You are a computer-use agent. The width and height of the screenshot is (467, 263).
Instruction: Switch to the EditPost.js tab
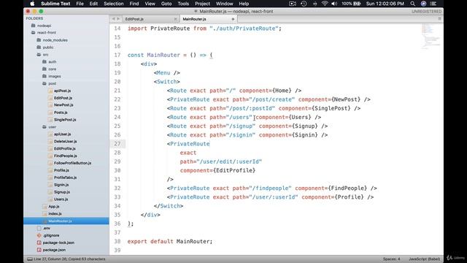(134, 19)
